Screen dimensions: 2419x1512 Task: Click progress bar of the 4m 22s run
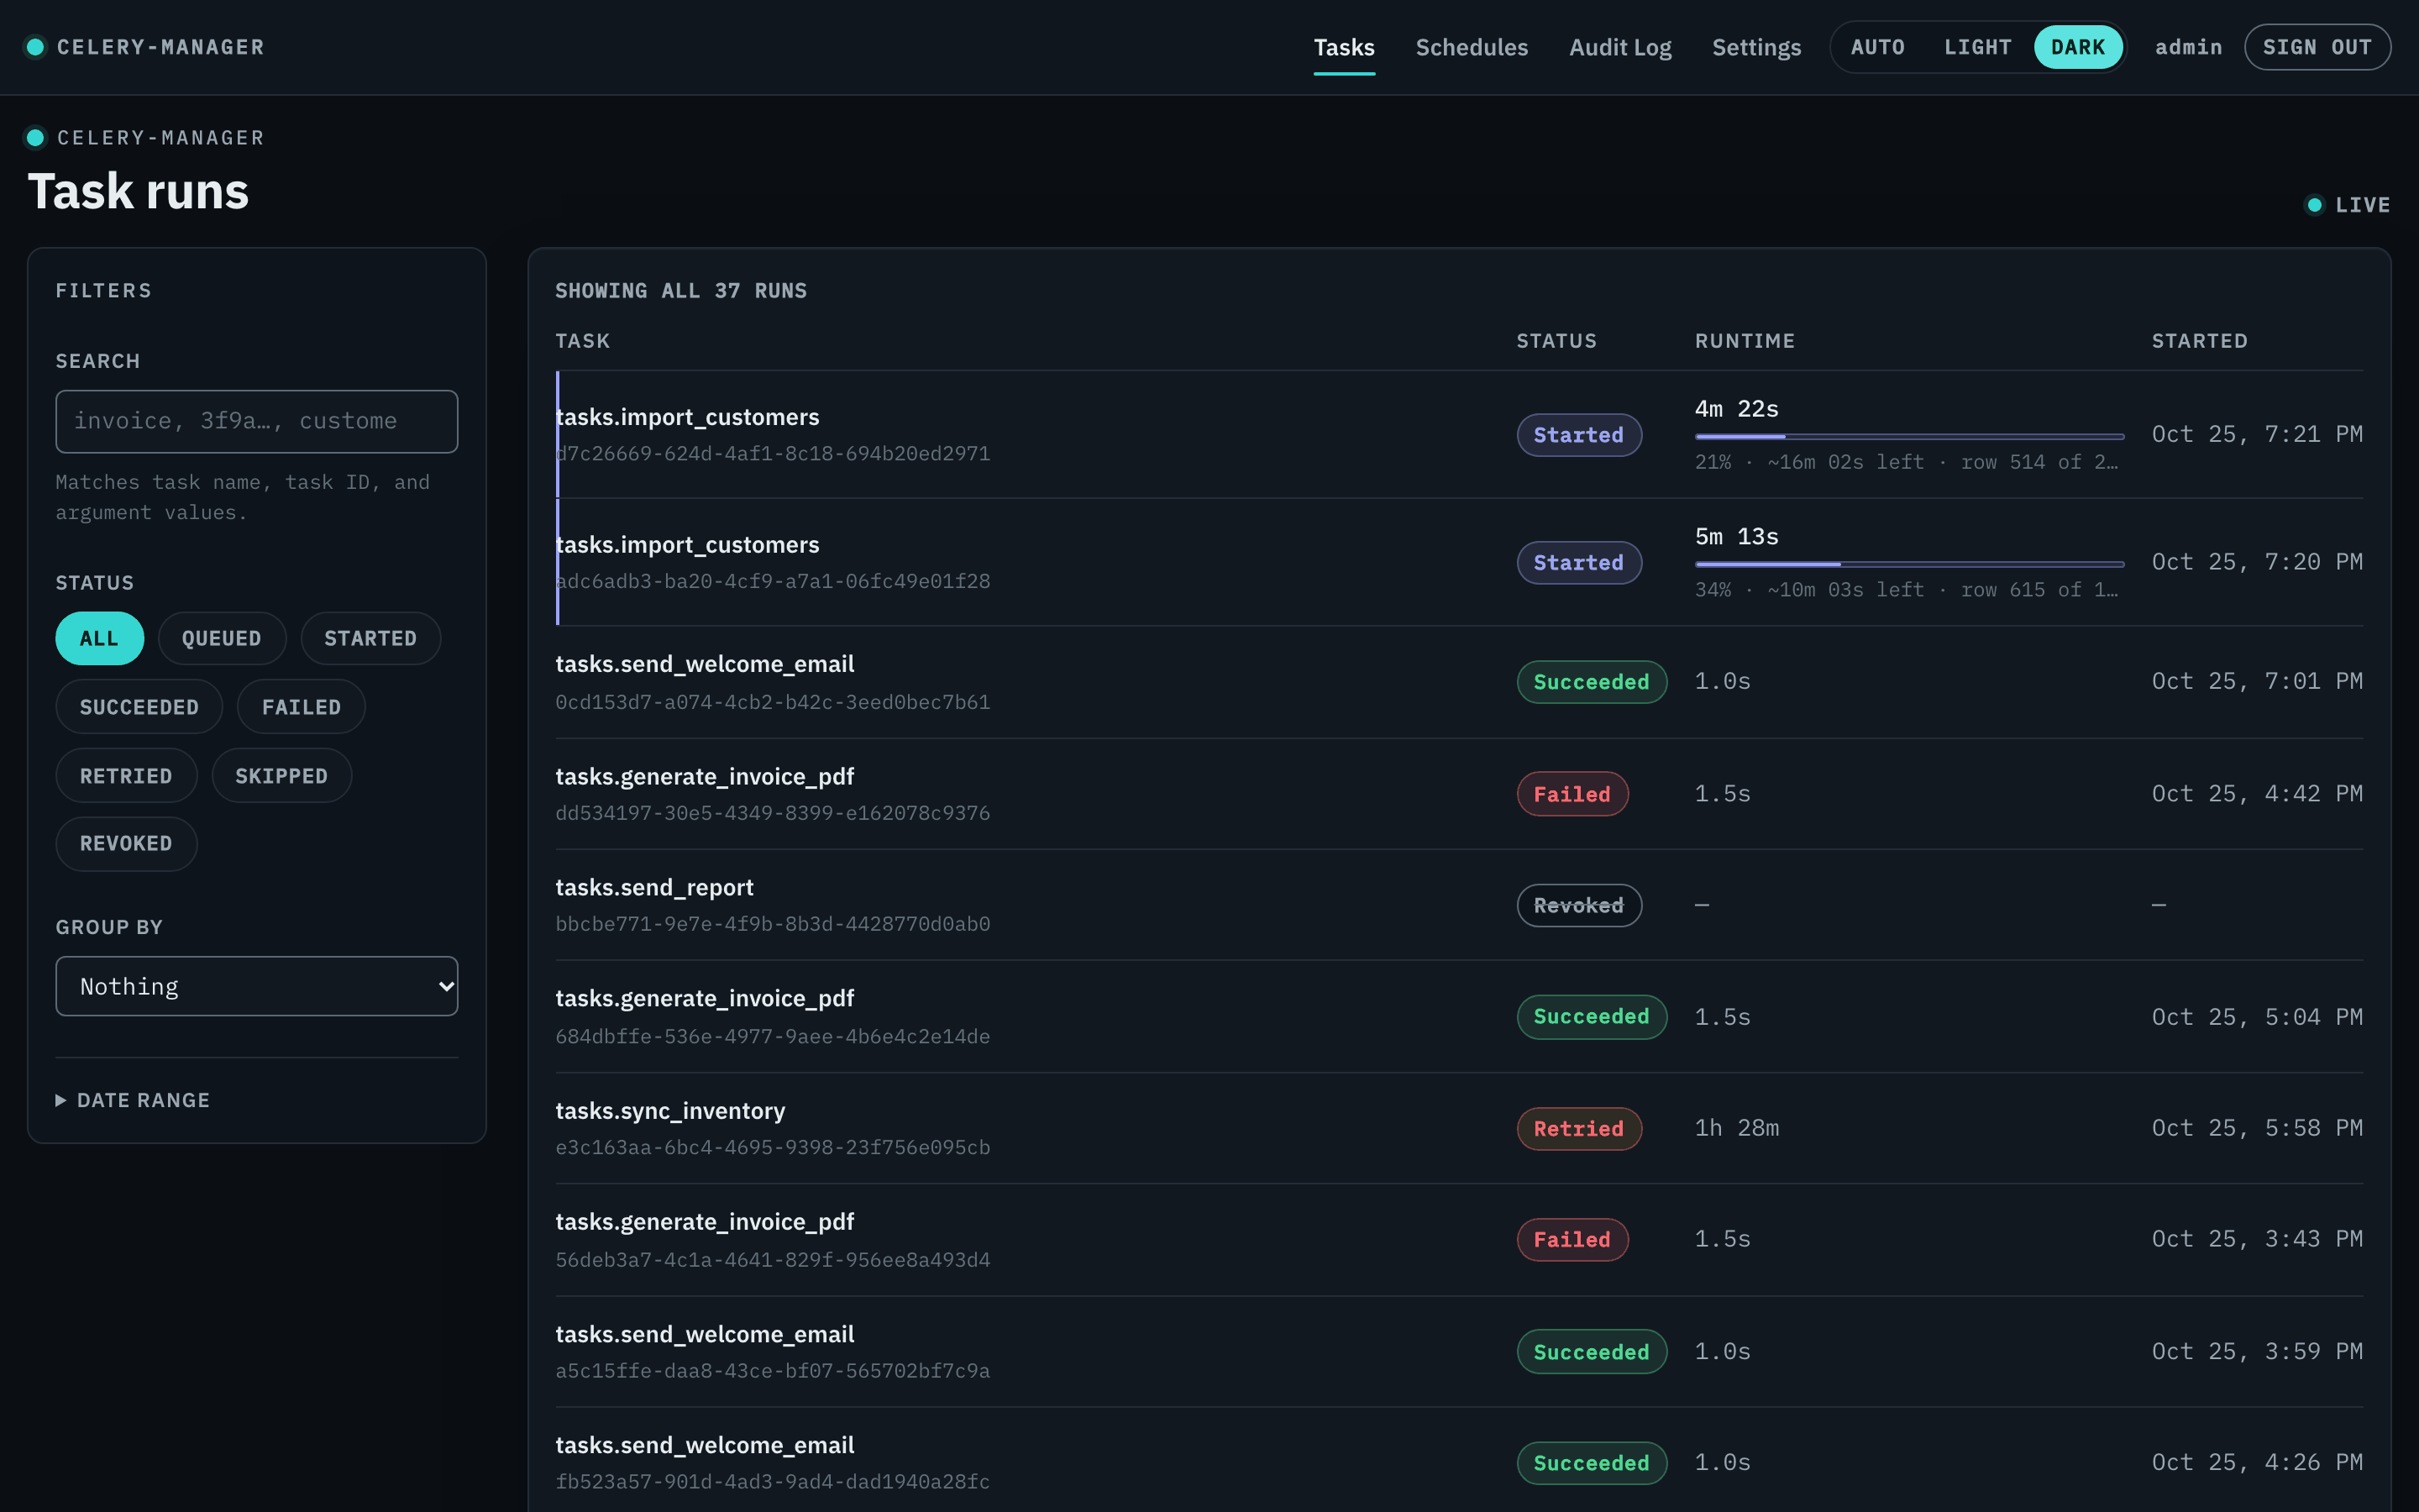(1909, 437)
